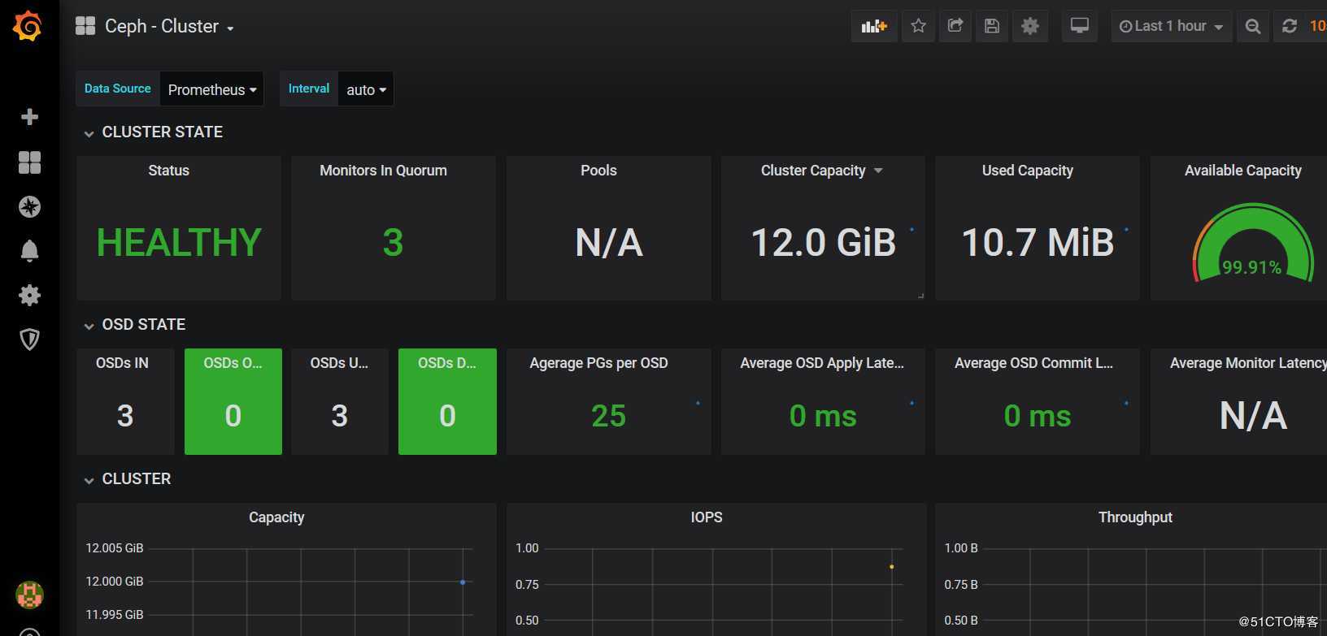Image resolution: width=1327 pixels, height=636 pixels.
Task: Open dashboard settings gear in toolbar
Action: click(1030, 26)
